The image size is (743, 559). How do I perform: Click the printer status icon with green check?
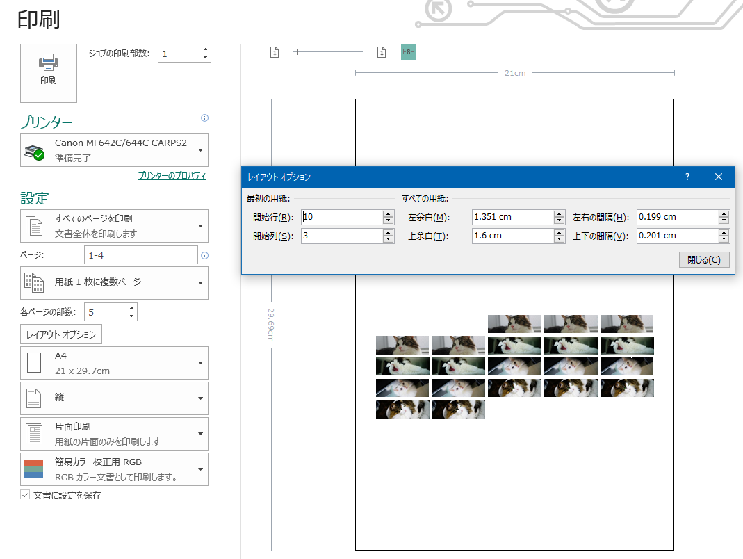(x=34, y=153)
